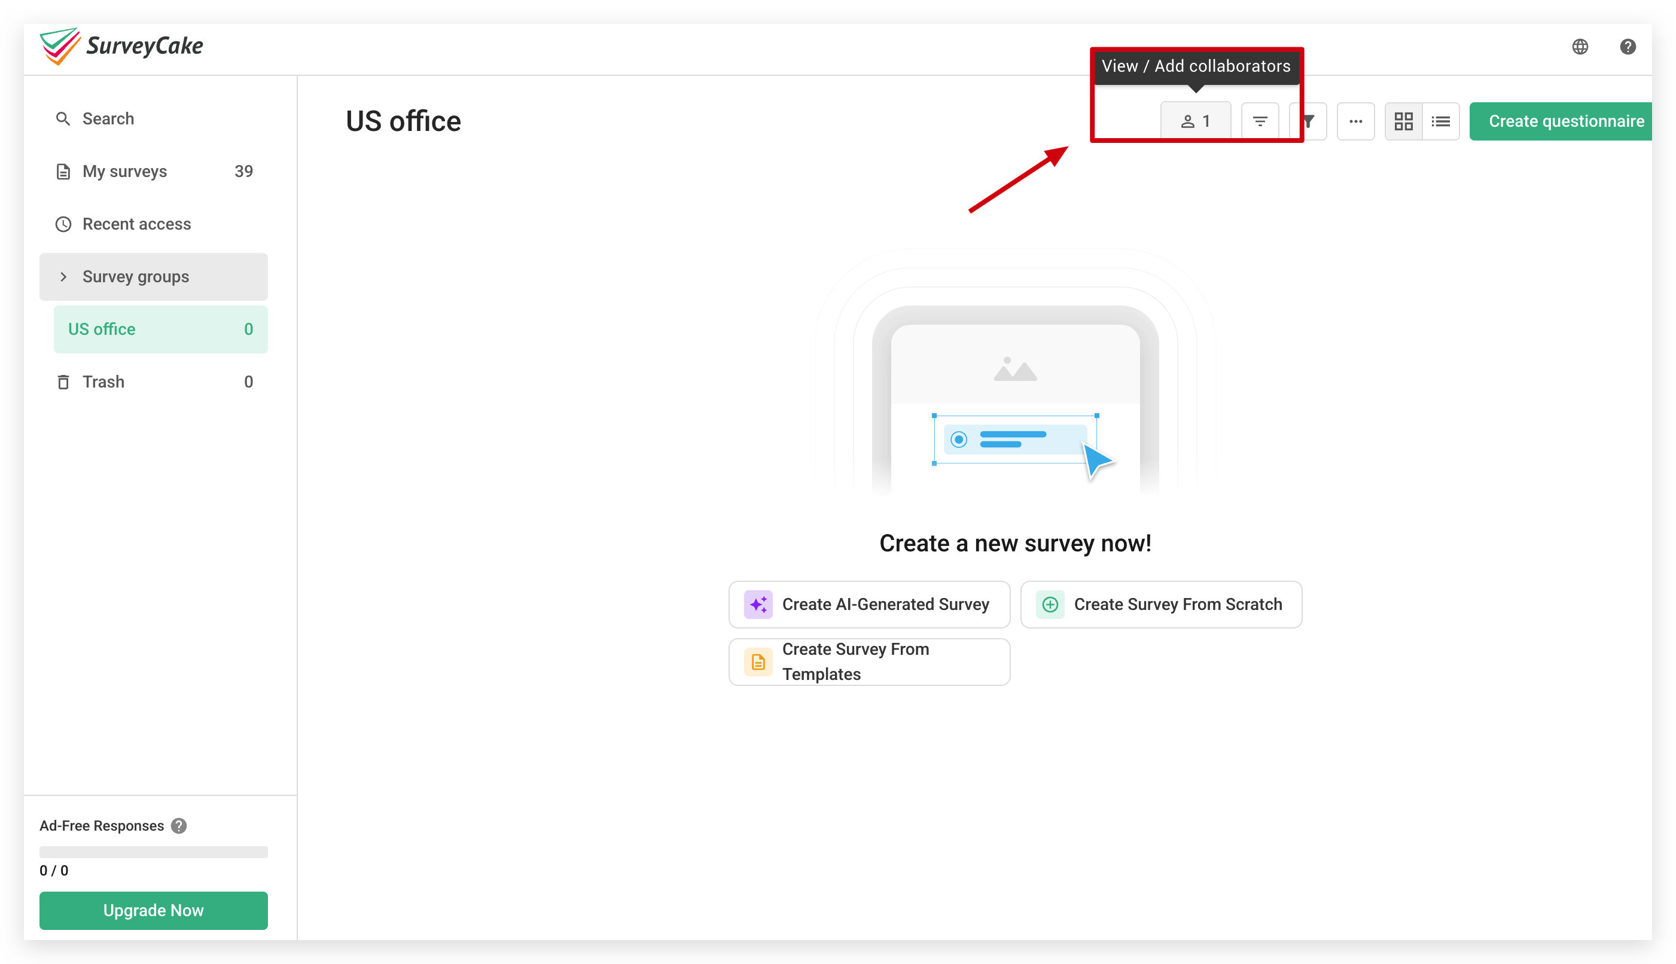Open the help question mark icon

pyautogui.click(x=1628, y=47)
